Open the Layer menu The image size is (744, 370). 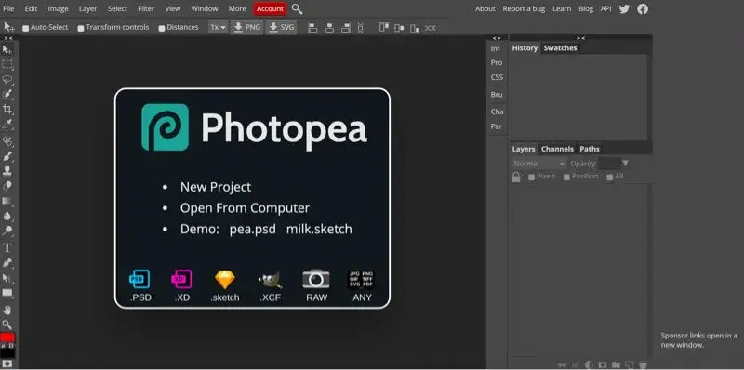(87, 8)
